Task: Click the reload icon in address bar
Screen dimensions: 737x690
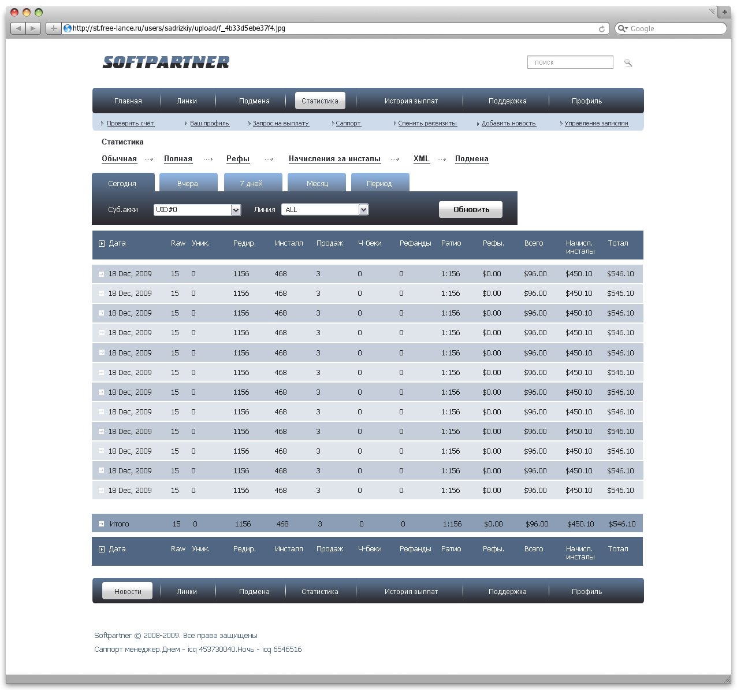Action: [602, 28]
